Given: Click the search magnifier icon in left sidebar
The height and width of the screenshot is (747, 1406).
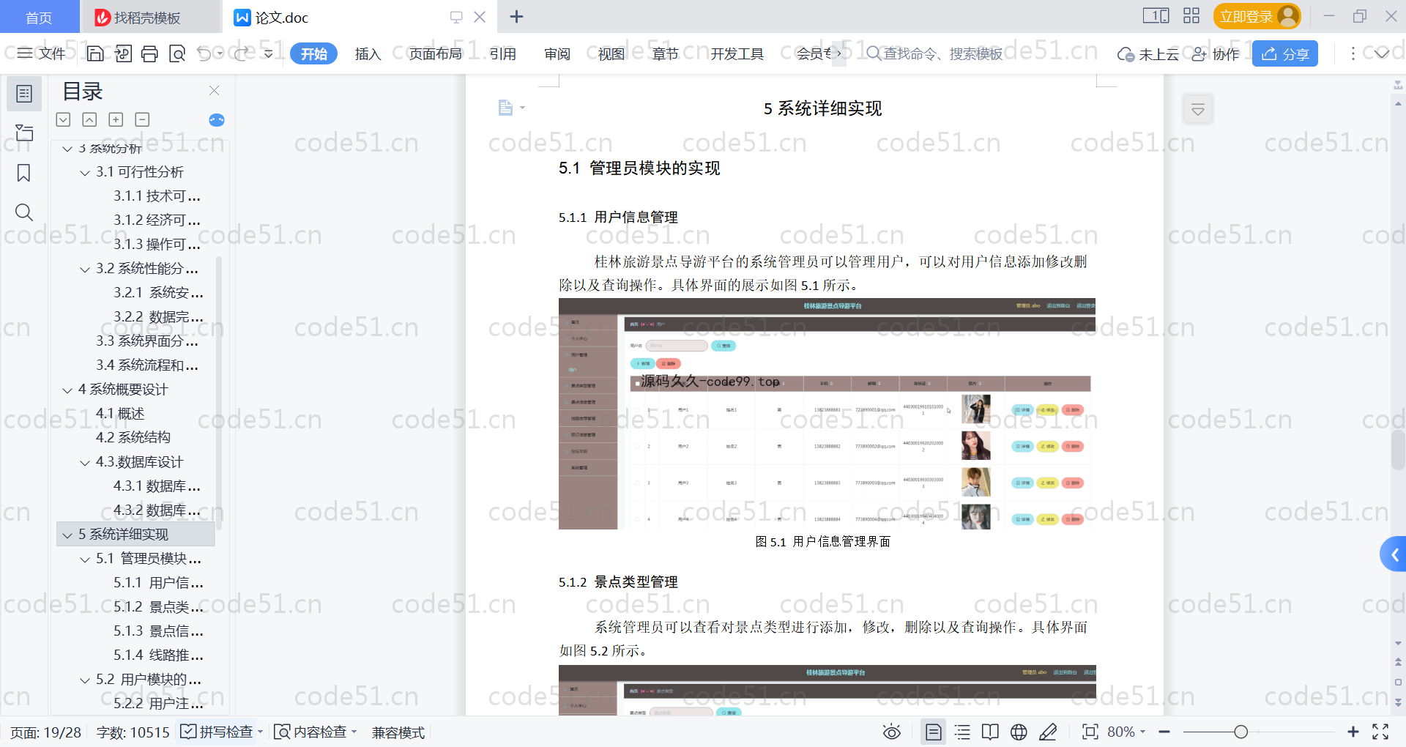Looking at the screenshot, I should click(x=23, y=212).
